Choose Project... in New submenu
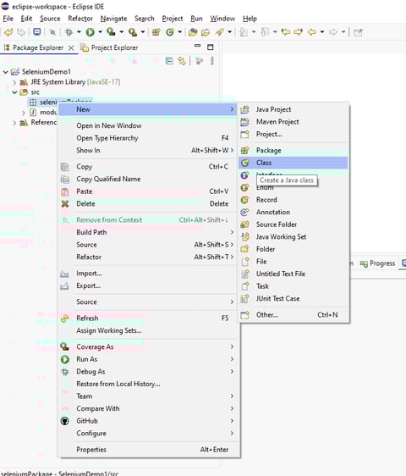This screenshot has width=406, height=476. (x=294, y=134)
